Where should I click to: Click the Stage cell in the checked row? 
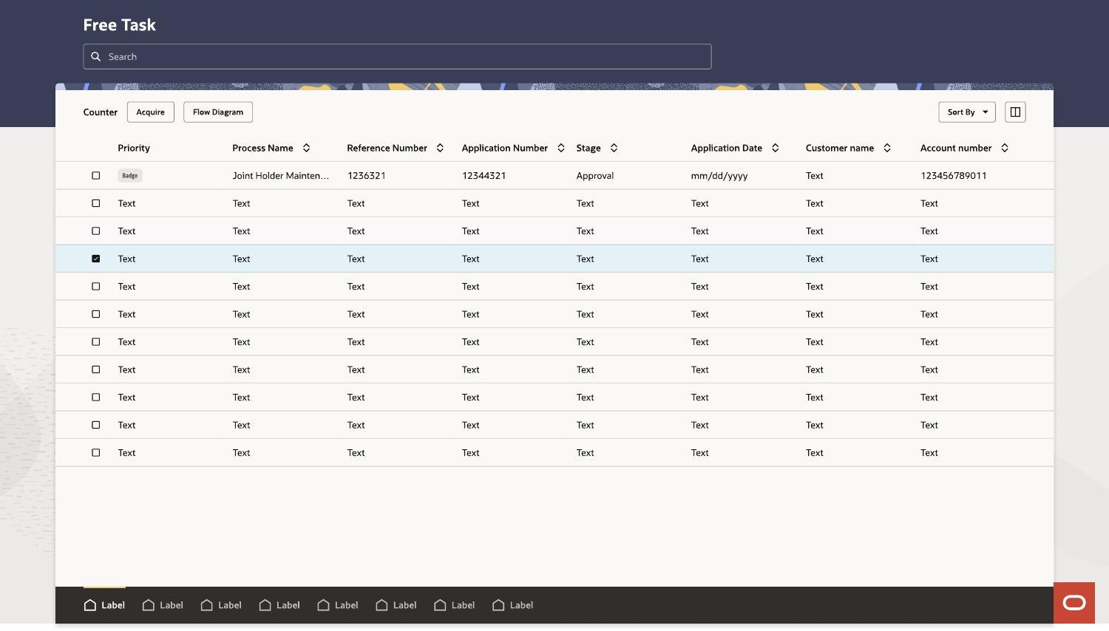pos(586,259)
